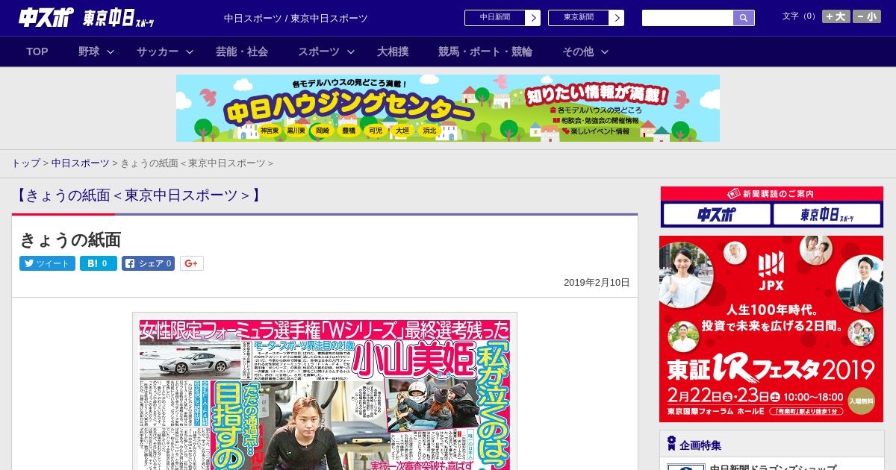
Task: Open the スポーツ menu
Action: [319, 51]
